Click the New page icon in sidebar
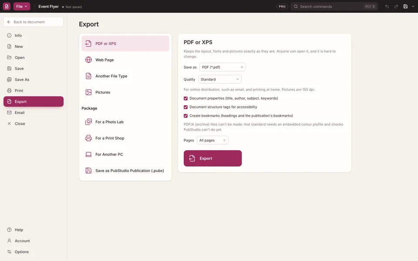418x261 pixels. (x=9, y=47)
